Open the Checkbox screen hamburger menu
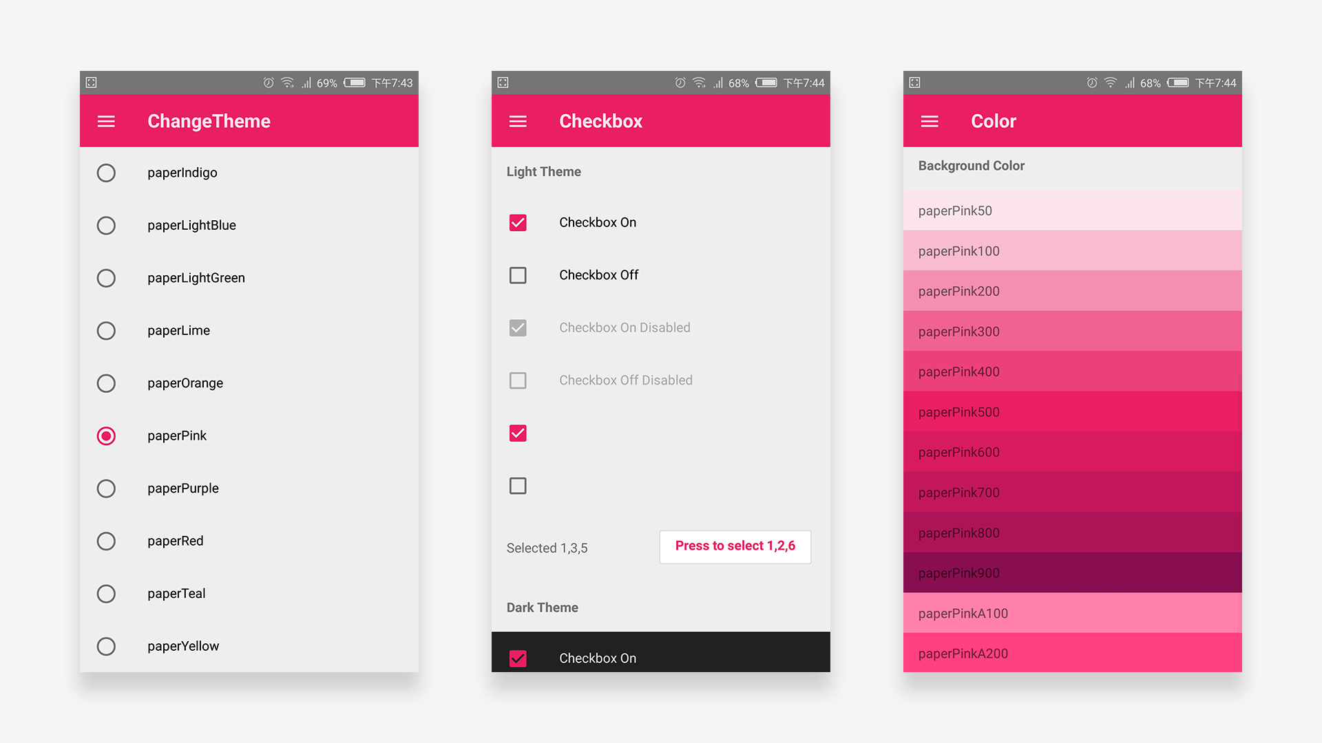Viewport: 1322px width, 743px height. pos(515,119)
